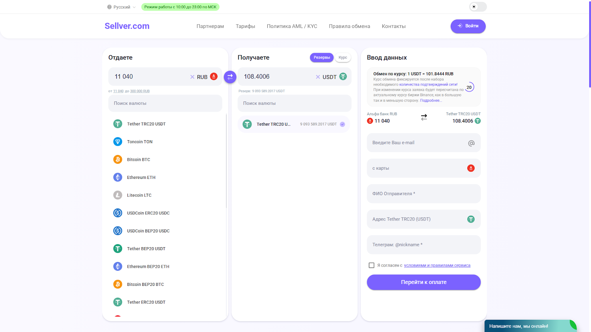Clear the RUB amount with the X icon
This screenshot has width=591, height=332.
coord(192,77)
